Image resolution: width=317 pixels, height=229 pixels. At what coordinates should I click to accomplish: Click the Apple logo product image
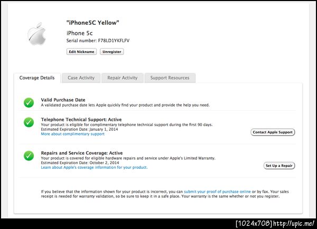pyautogui.click(x=37, y=34)
